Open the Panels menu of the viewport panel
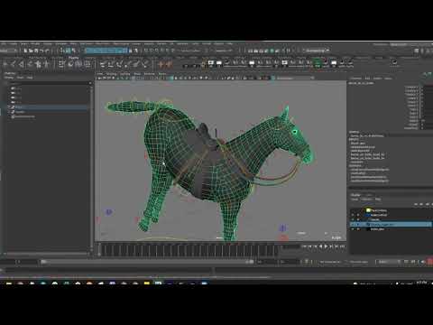This screenshot has height=325, width=433. pyautogui.click(x=162, y=74)
